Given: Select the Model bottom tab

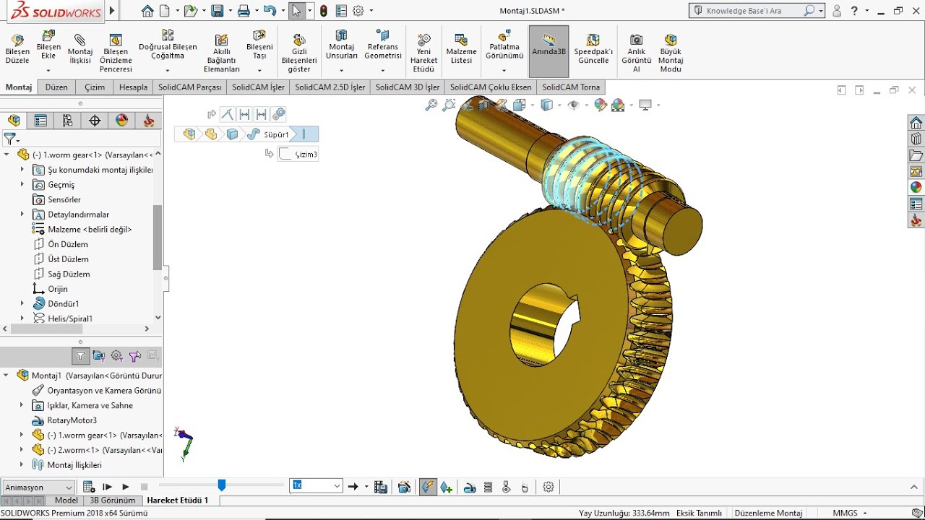Looking at the screenshot, I should (66, 500).
